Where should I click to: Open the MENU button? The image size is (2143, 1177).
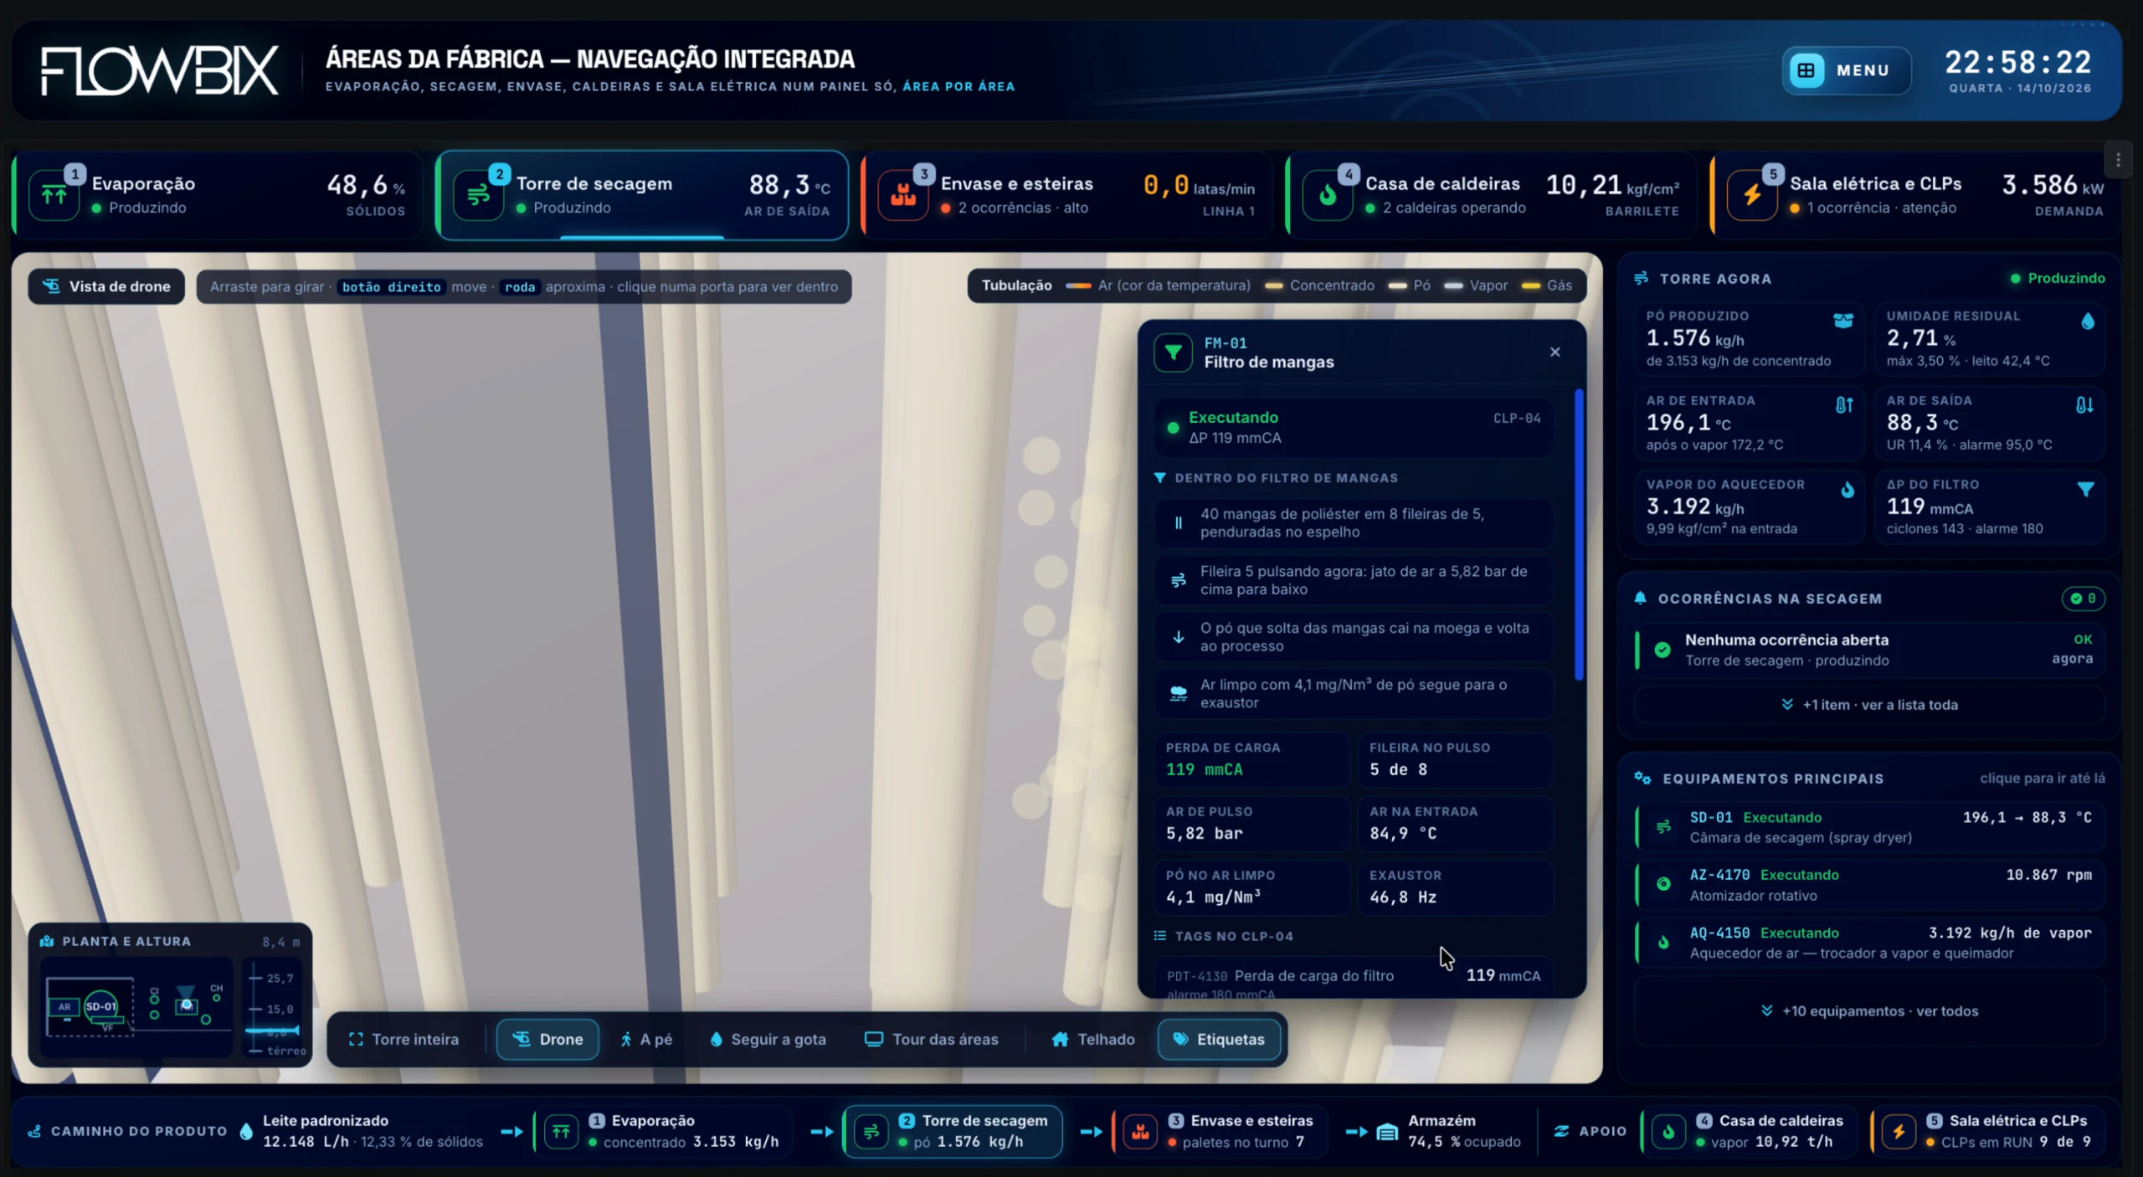[x=1846, y=70]
